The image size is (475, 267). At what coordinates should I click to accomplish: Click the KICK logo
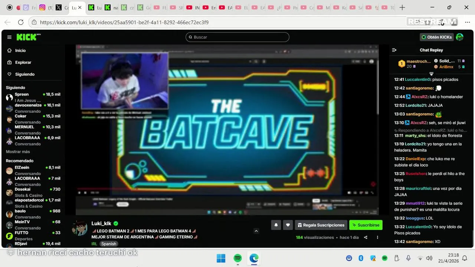28,37
